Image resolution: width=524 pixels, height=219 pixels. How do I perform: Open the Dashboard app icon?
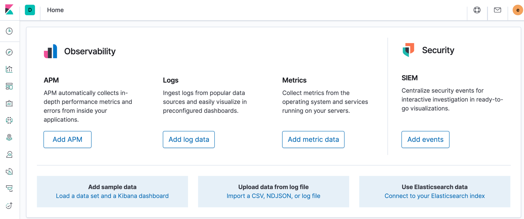coord(9,86)
